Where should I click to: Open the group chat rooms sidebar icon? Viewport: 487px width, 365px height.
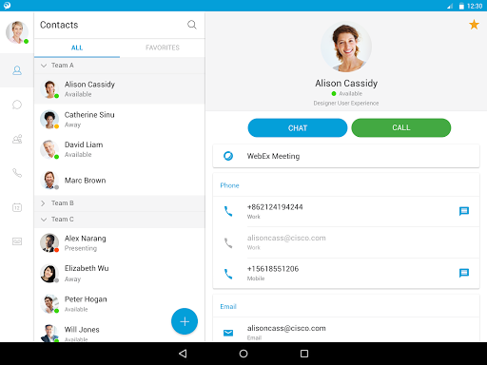[17, 139]
